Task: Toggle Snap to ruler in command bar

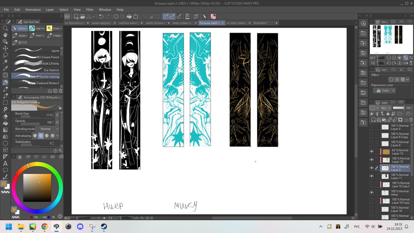Action: (x=166, y=16)
